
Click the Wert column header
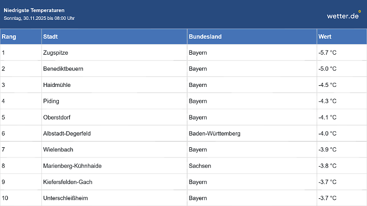point(325,37)
